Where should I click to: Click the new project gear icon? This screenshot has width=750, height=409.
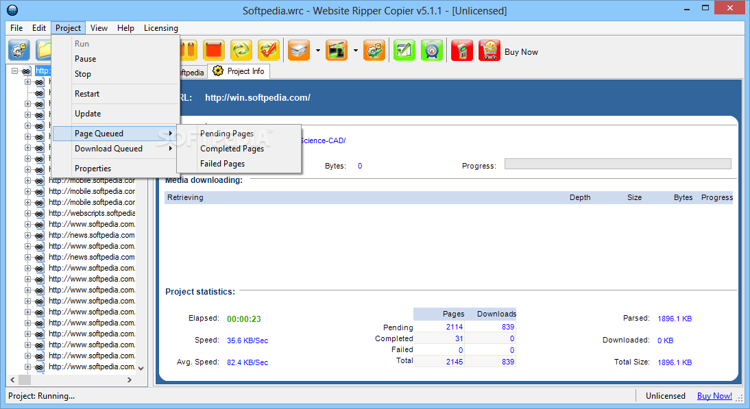(x=19, y=50)
